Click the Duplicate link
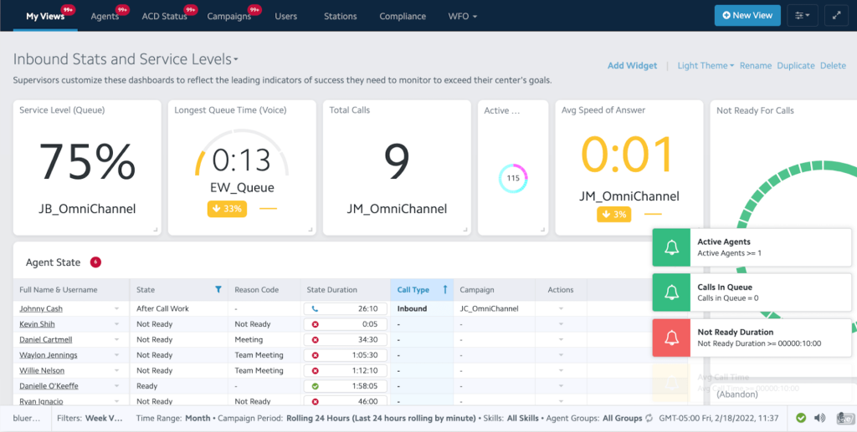The image size is (857, 432). [x=796, y=65]
